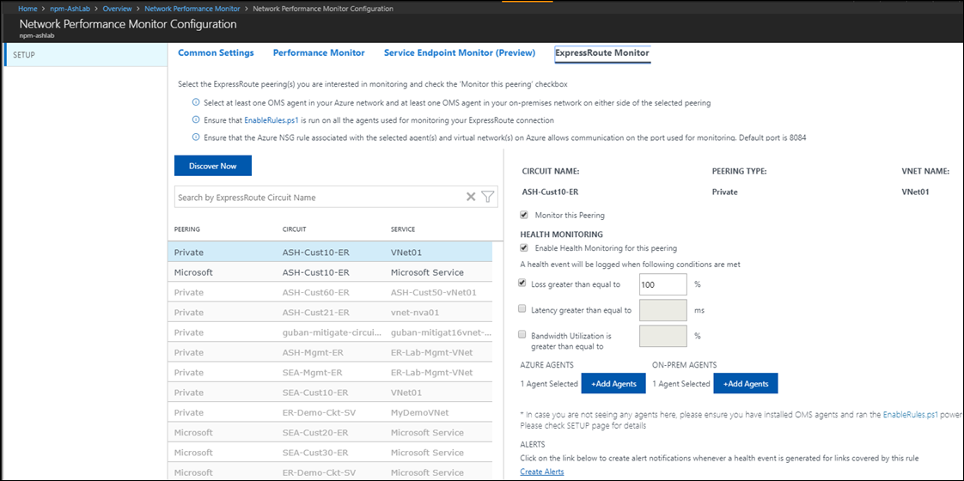Viewport: 964px width, 481px height.
Task: Click the info icon beside NSG rule note
Action: [x=196, y=137]
